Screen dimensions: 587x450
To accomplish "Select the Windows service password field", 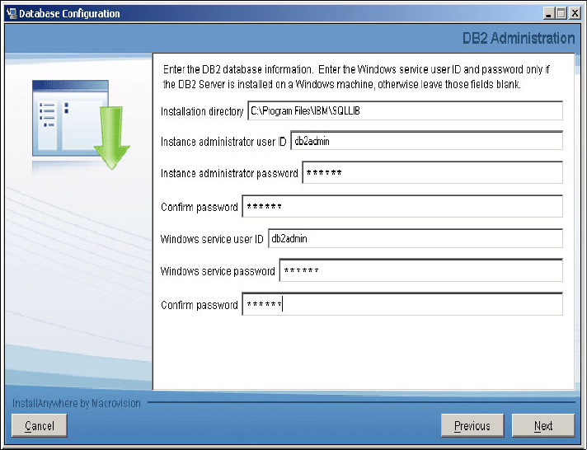I will [x=421, y=270].
